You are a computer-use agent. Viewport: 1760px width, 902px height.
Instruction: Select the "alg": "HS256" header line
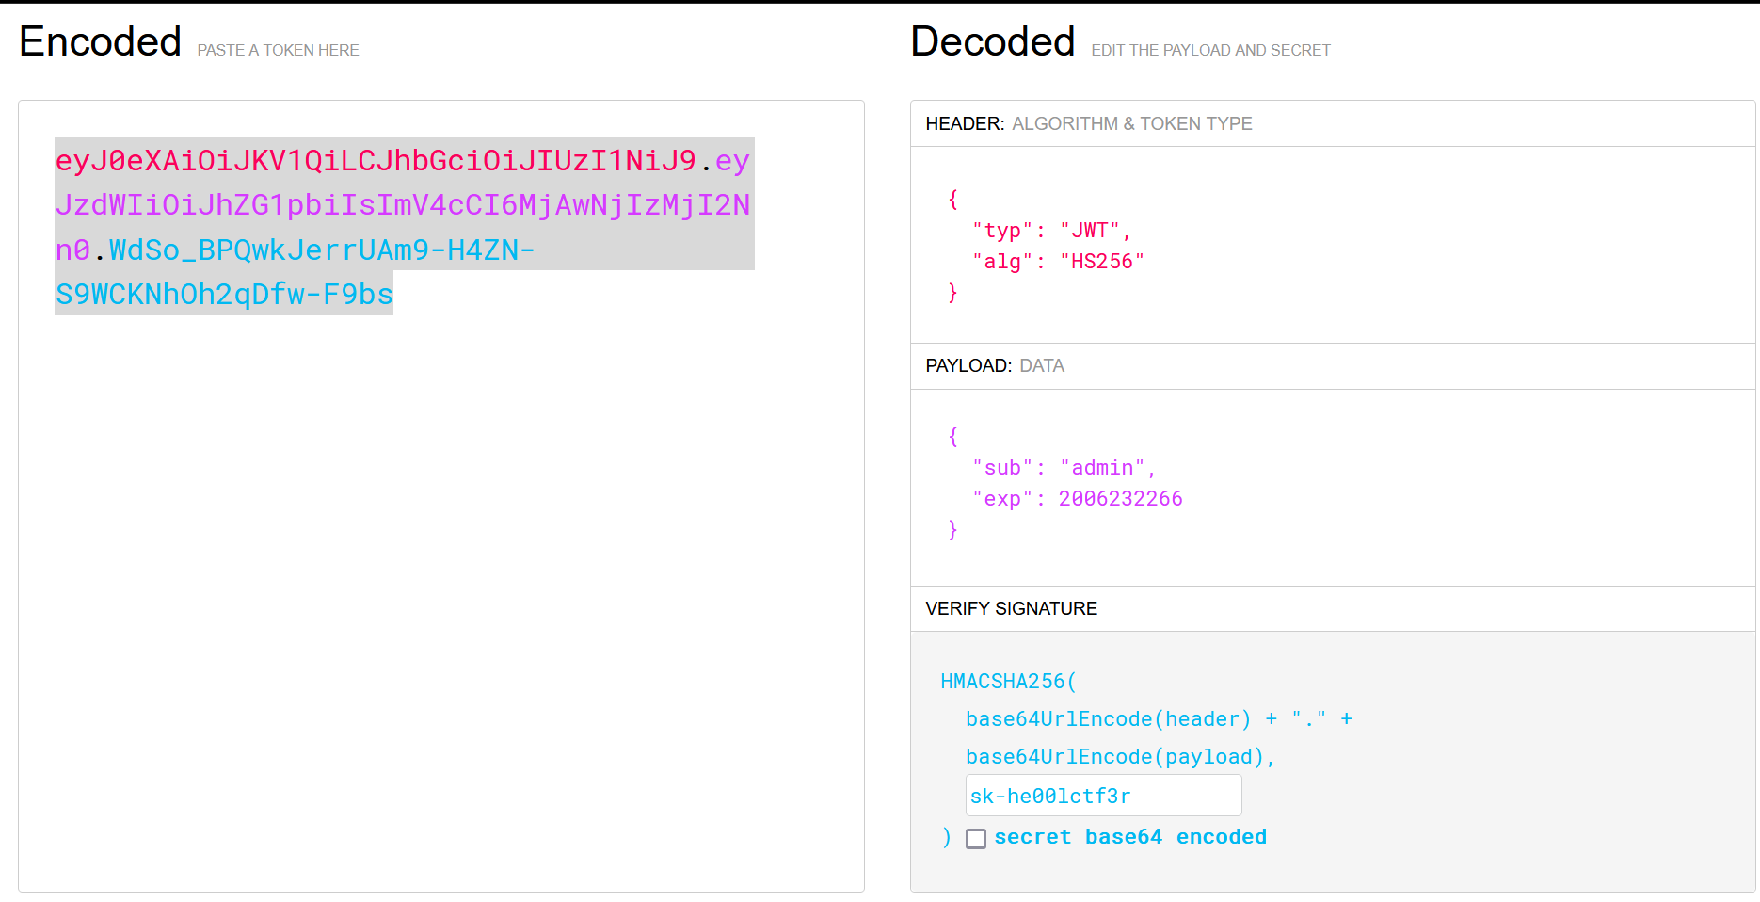(x=1058, y=262)
